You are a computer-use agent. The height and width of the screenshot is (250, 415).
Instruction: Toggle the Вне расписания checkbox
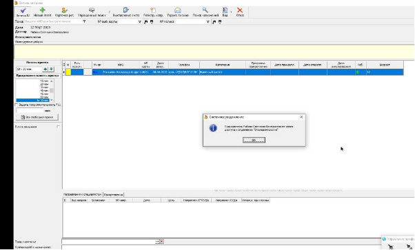click(58, 127)
